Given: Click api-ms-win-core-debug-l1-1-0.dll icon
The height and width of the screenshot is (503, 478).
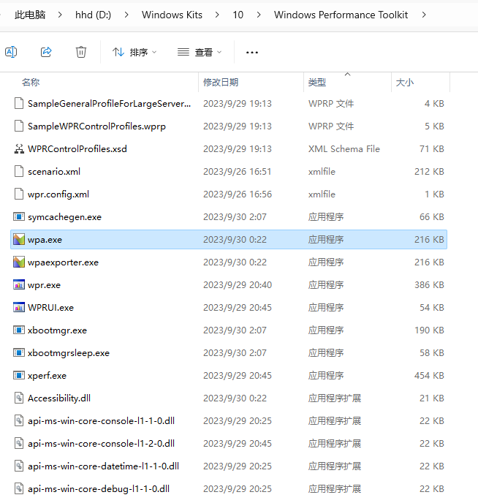Looking at the screenshot, I should tap(19, 488).
